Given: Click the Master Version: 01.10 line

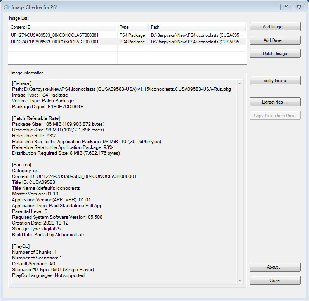Looking at the screenshot, I should coord(35,194).
